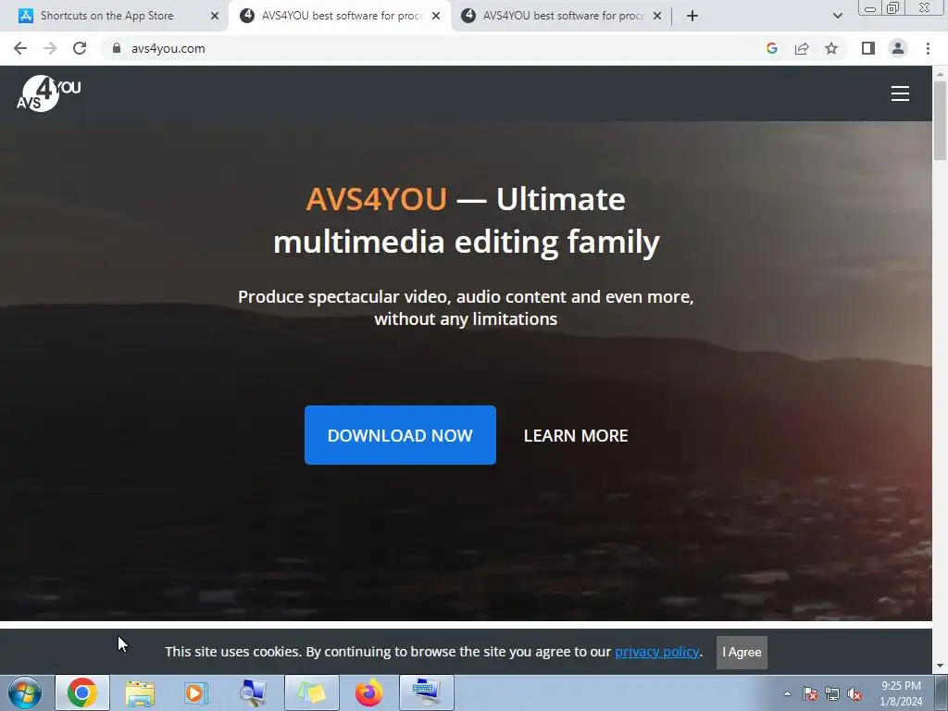Screen dimensions: 948x711
Task: Open the Action Center flag icon
Action: (x=810, y=693)
